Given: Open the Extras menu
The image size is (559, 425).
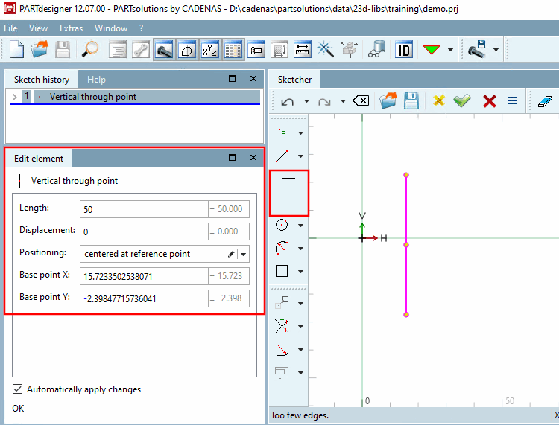Looking at the screenshot, I should coord(71,28).
